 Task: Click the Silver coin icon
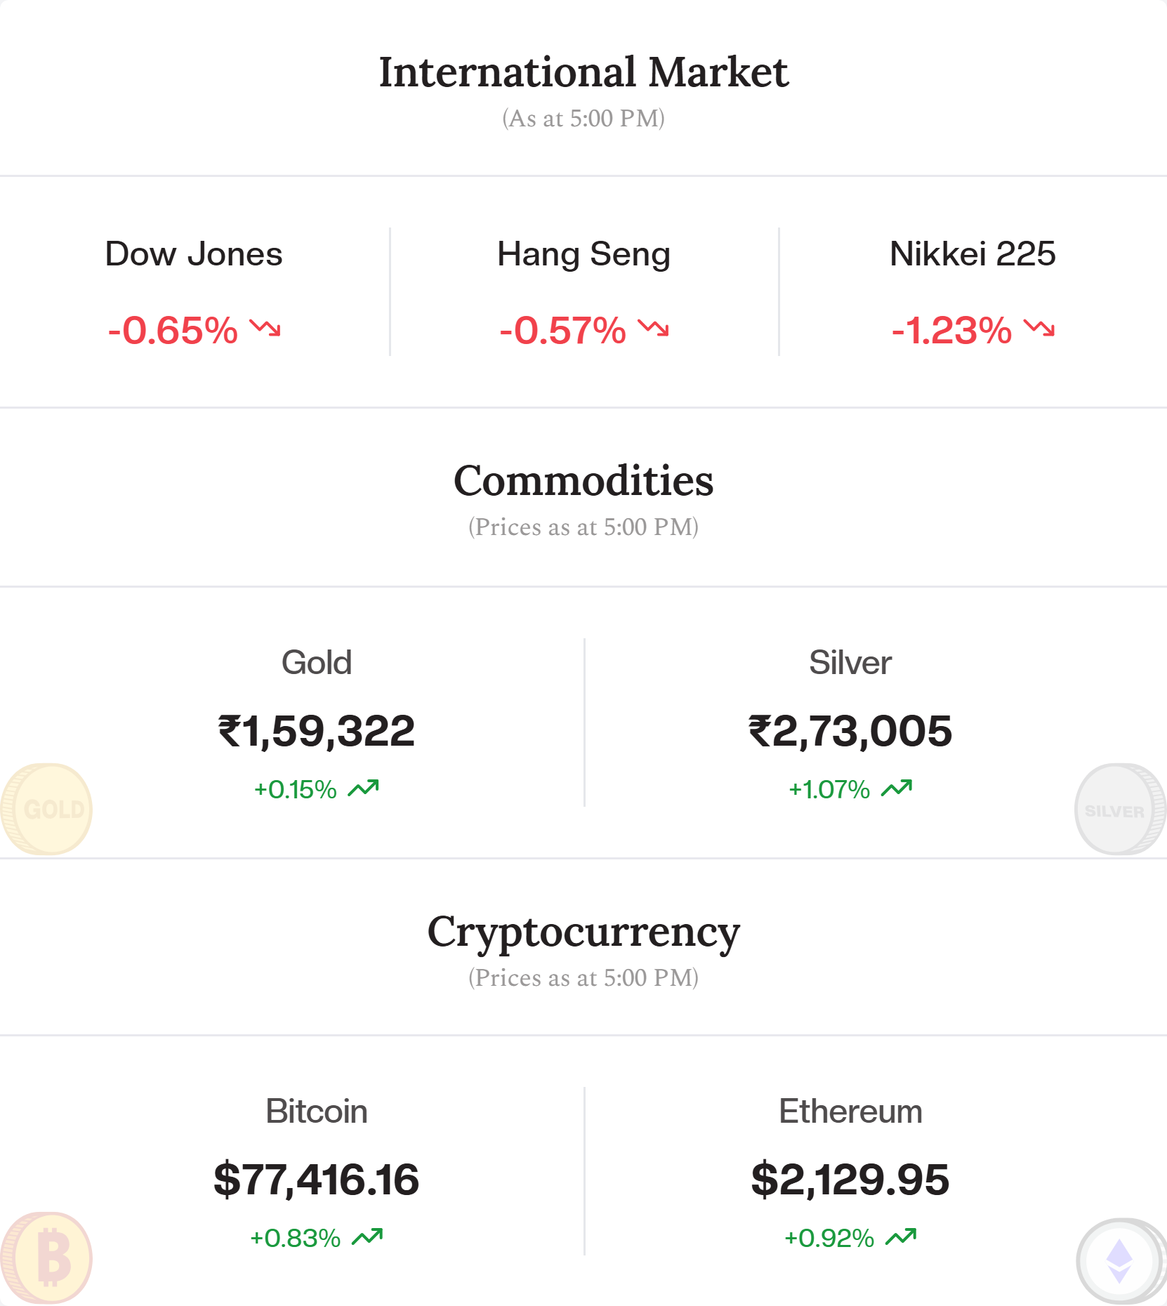1120,809
